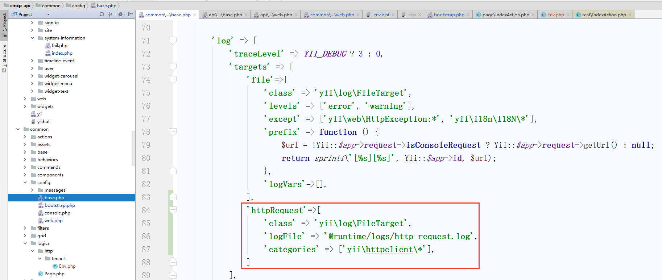This screenshot has width=662, height=280.
Task: Close the api\...\base.php editor tab
Action: [x=246, y=15]
